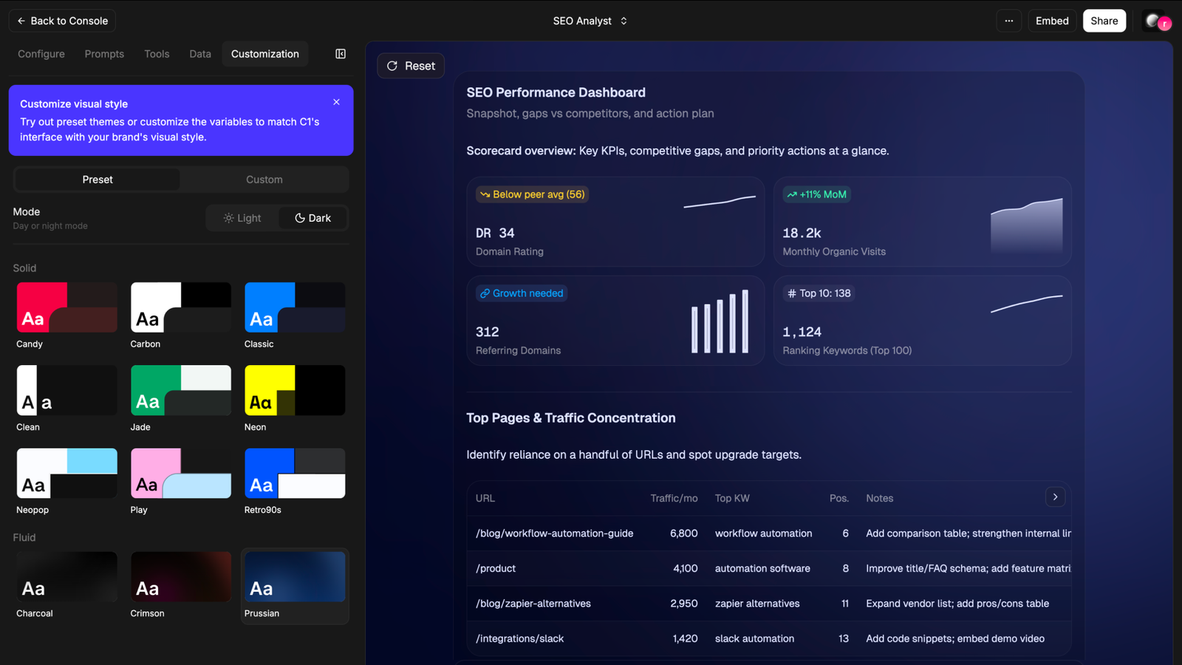Click the Traffic/mo column header

[x=674, y=498]
